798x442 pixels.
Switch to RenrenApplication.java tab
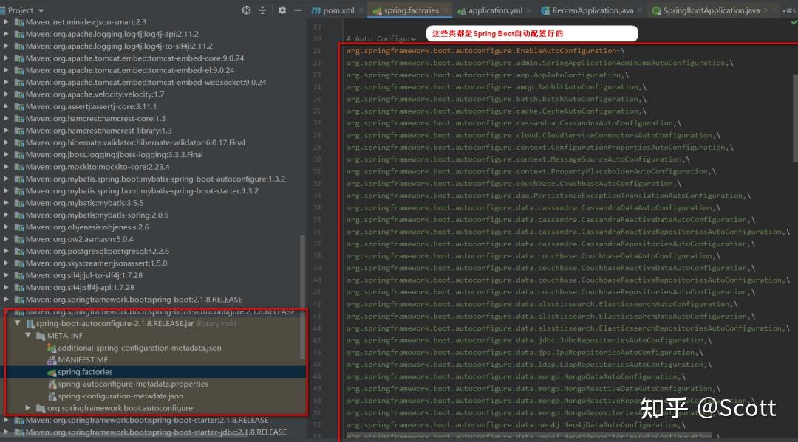pyautogui.click(x=587, y=10)
